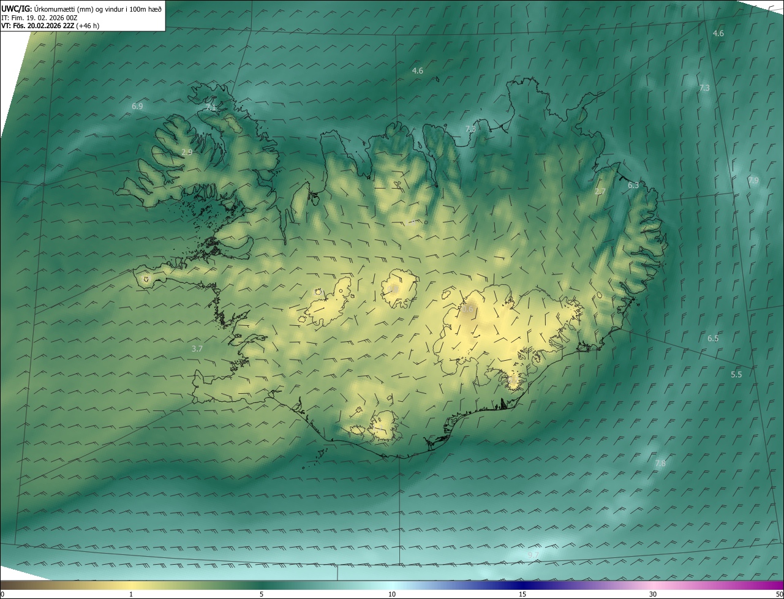Click the 6.5 value off the southeast coast
This screenshot has height=599, width=784.
click(713, 338)
